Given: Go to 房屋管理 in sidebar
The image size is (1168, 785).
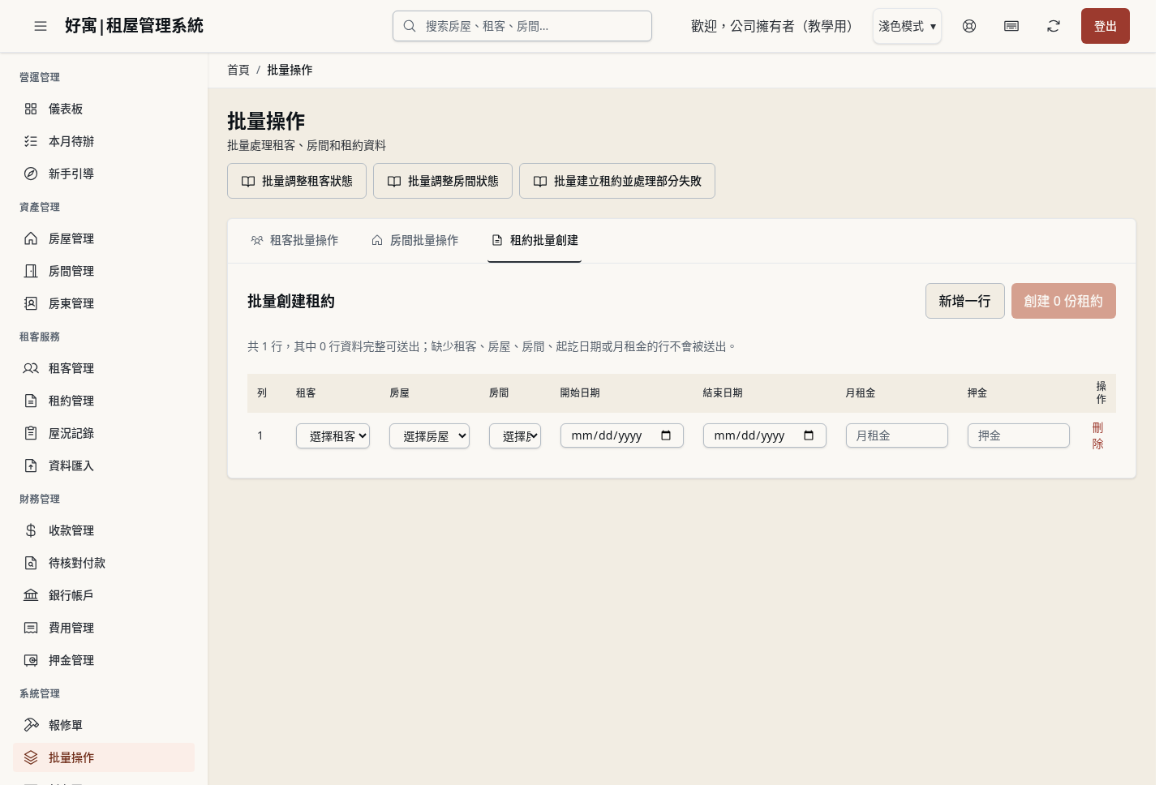Looking at the screenshot, I should coord(104,238).
